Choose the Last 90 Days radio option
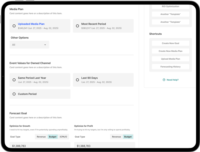This screenshot has height=152, width=200. pyautogui.click(x=77, y=80)
